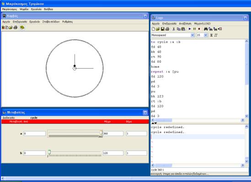Image resolution: width=251 pixels, height=182 pixels.
Task: Open the Βοήθεια help menu
Action: [x=48, y=9]
